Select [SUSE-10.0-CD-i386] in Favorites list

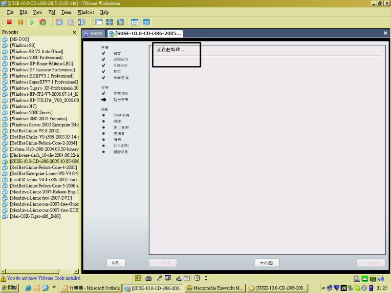(44, 162)
